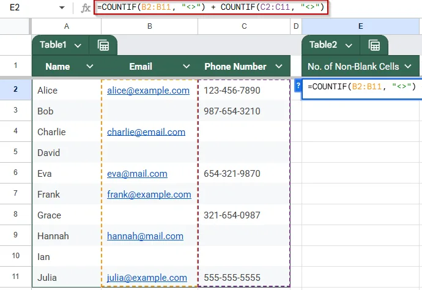The height and width of the screenshot is (290, 422).
Task: Select row 8 header
Action: pyautogui.click(x=16, y=214)
